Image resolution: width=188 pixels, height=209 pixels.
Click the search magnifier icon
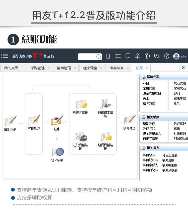point(99,57)
